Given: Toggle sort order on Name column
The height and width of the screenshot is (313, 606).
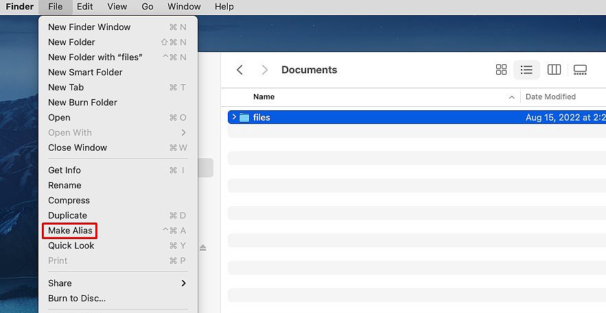Looking at the screenshot, I should 511,97.
